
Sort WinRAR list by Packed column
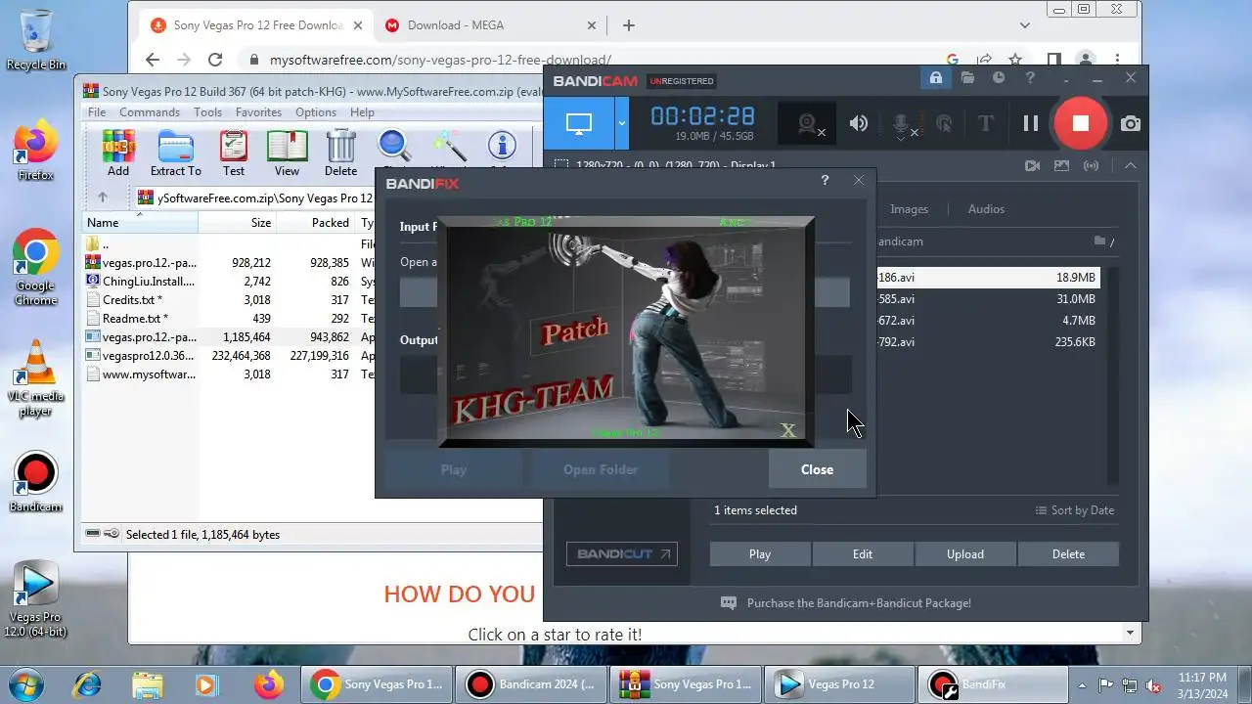[316, 223]
